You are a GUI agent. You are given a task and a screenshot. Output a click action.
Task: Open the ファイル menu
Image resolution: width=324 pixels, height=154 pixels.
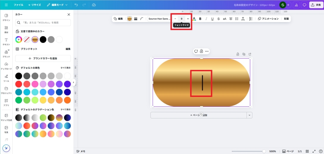[x=18, y=5]
